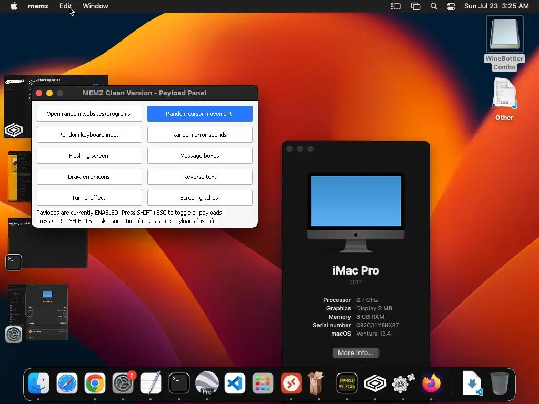
Task: Select the Terminal window thumbnail in Stage Manager
Action: pos(48,243)
